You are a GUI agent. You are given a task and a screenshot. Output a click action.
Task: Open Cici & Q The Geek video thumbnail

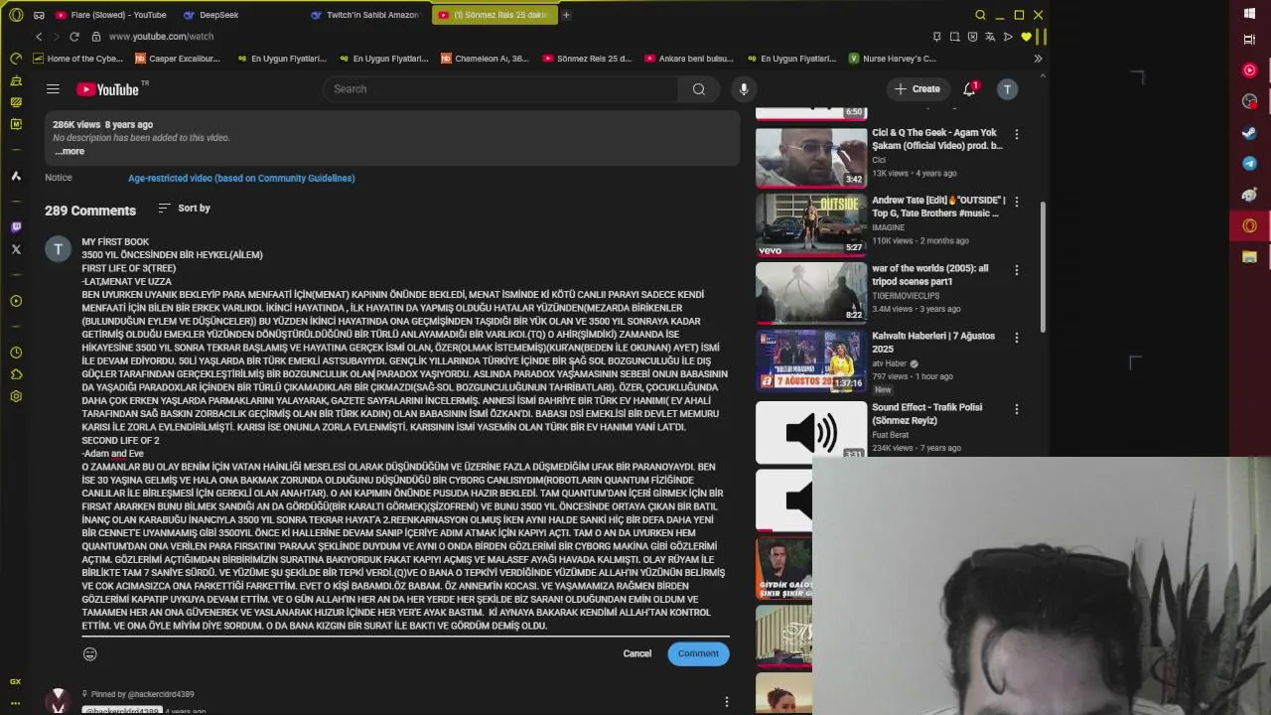[811, 157]
